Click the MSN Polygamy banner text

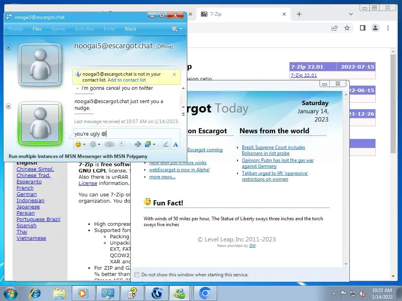[78, 156]
